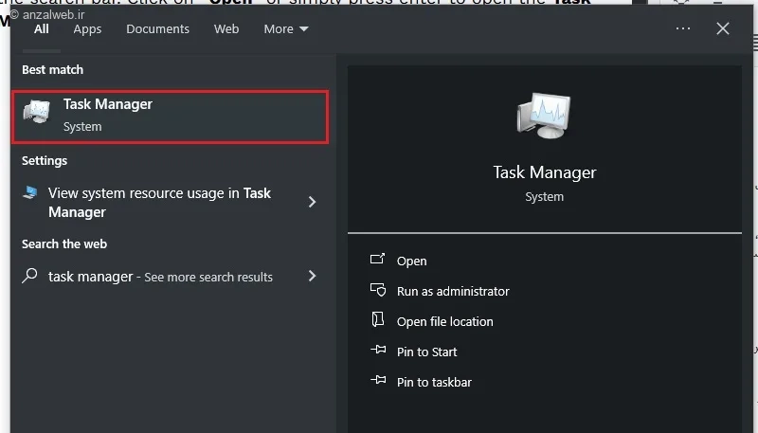Click System label under preview title
Screen dimensions: 758x433
[544, 197]
